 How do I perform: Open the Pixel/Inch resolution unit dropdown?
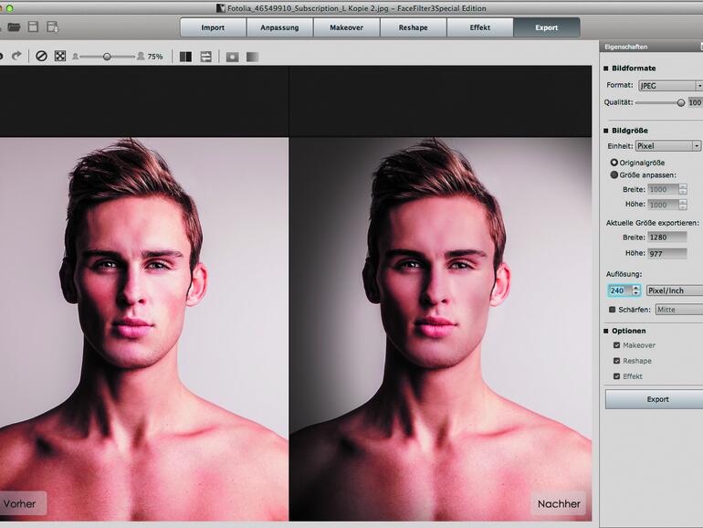click(x=675, y=290)
